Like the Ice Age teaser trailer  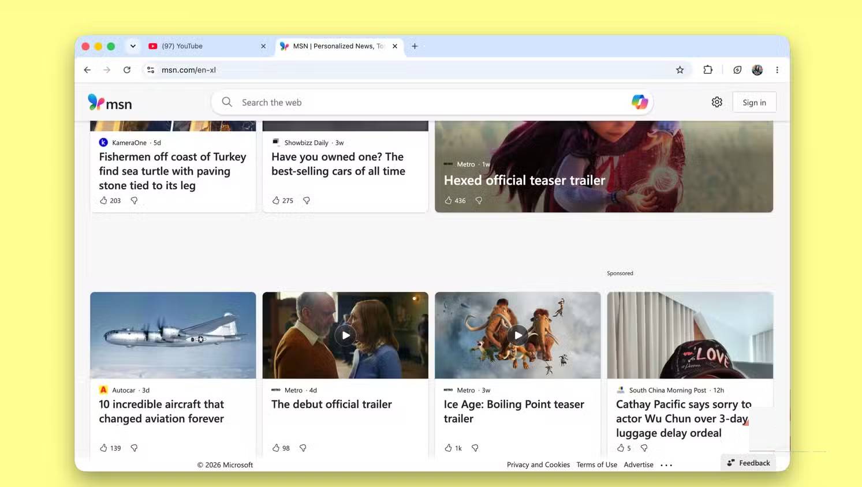pyautogui.click(x=448, y=448)
